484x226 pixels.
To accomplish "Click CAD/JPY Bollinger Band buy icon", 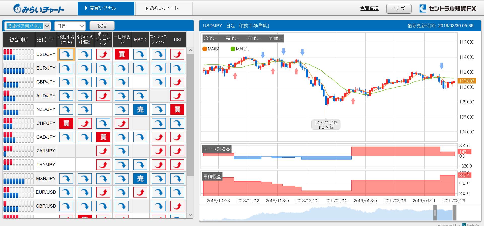I will tap(103, 137).
